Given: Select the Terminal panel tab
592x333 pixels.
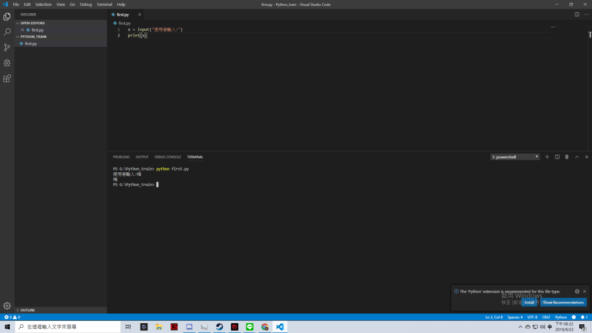Looking at the screenshot, I should [x=195, y=157].
